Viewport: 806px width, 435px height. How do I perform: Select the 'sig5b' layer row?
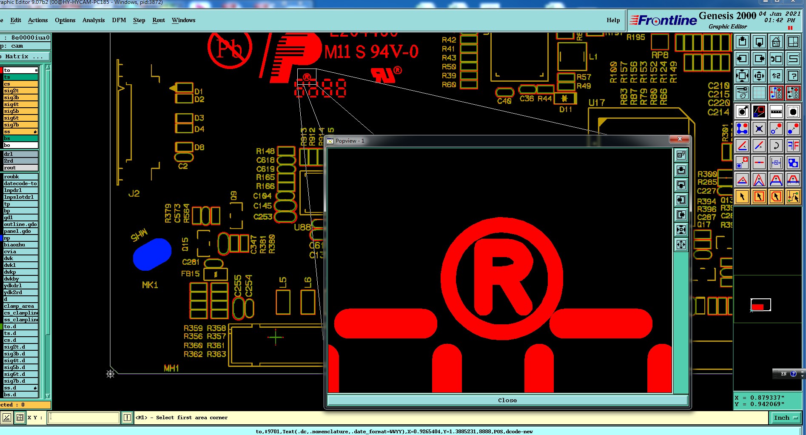click(x=20, y=111)
